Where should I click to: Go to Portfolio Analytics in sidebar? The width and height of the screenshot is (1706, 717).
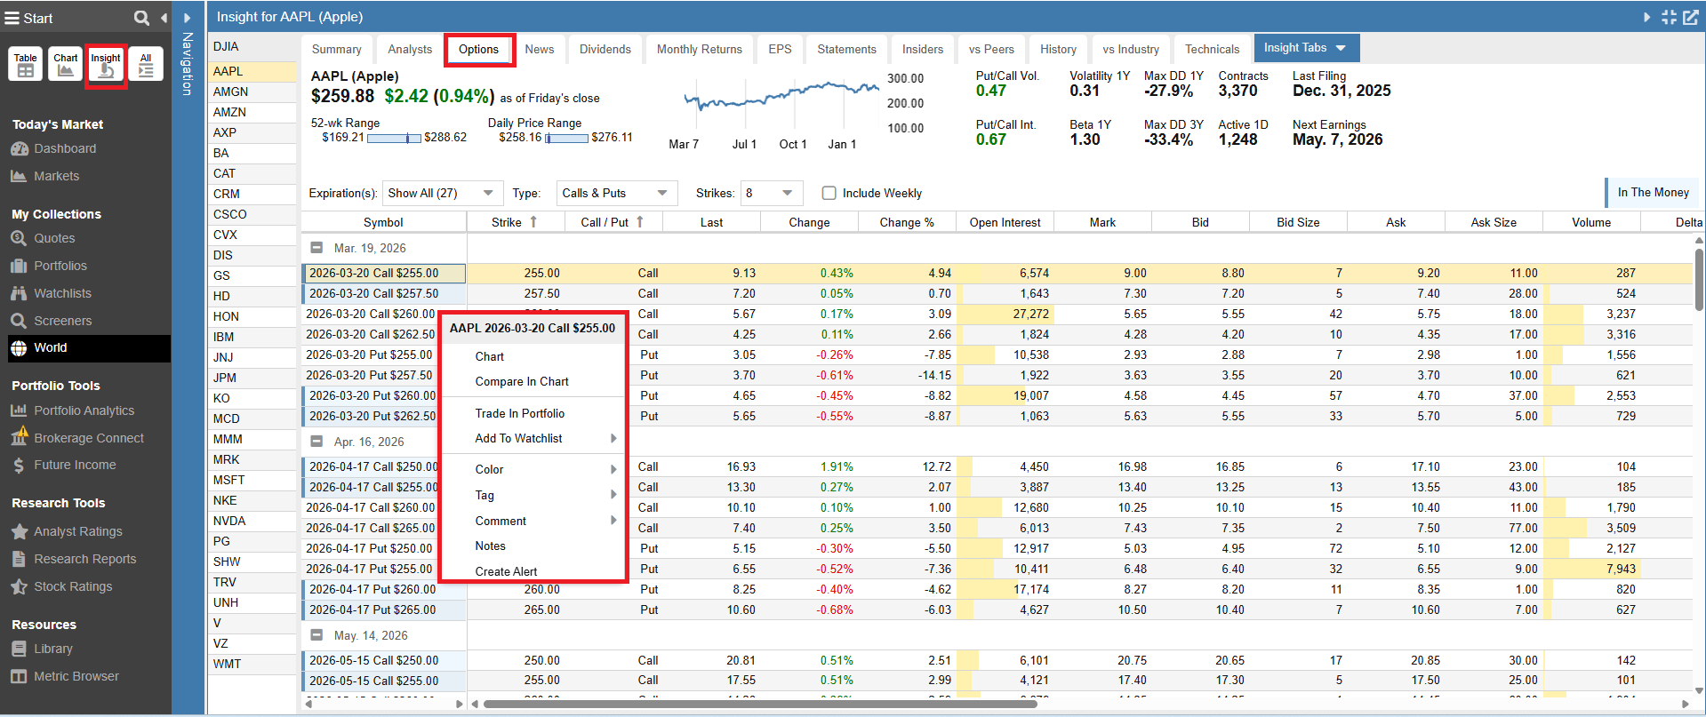click(x=84, y=410)
